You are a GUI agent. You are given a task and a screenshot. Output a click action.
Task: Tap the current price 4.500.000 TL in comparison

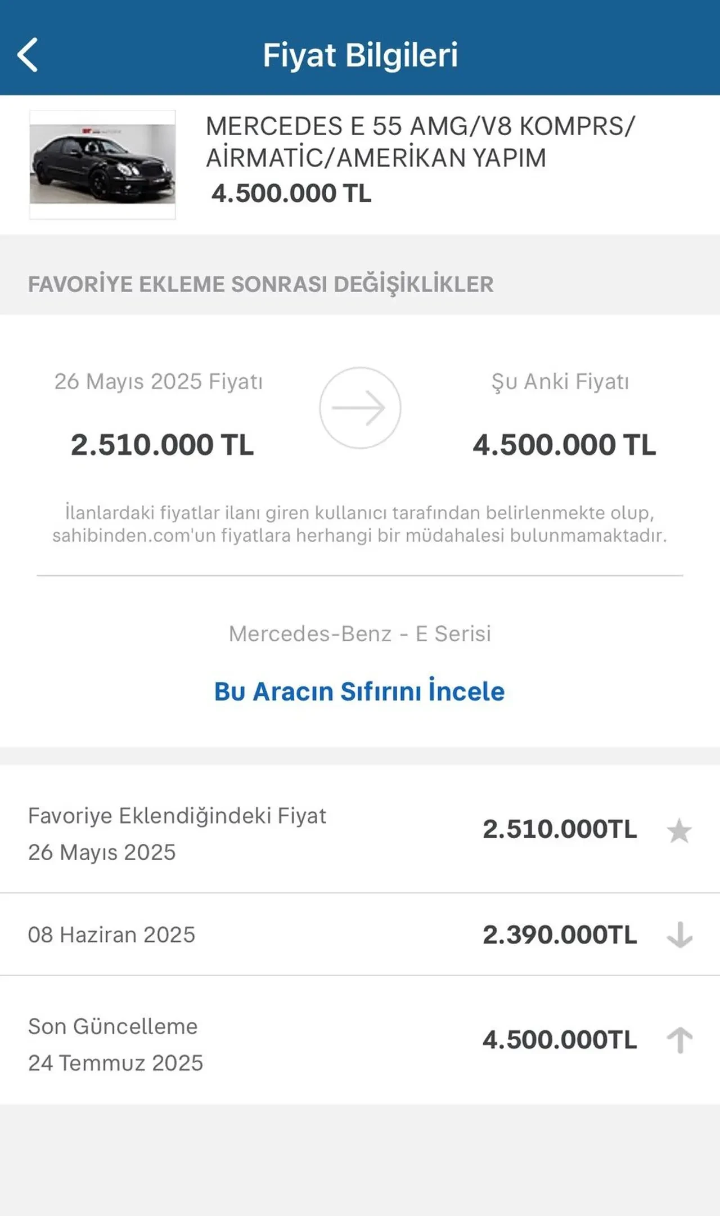(x=564, y=445)
